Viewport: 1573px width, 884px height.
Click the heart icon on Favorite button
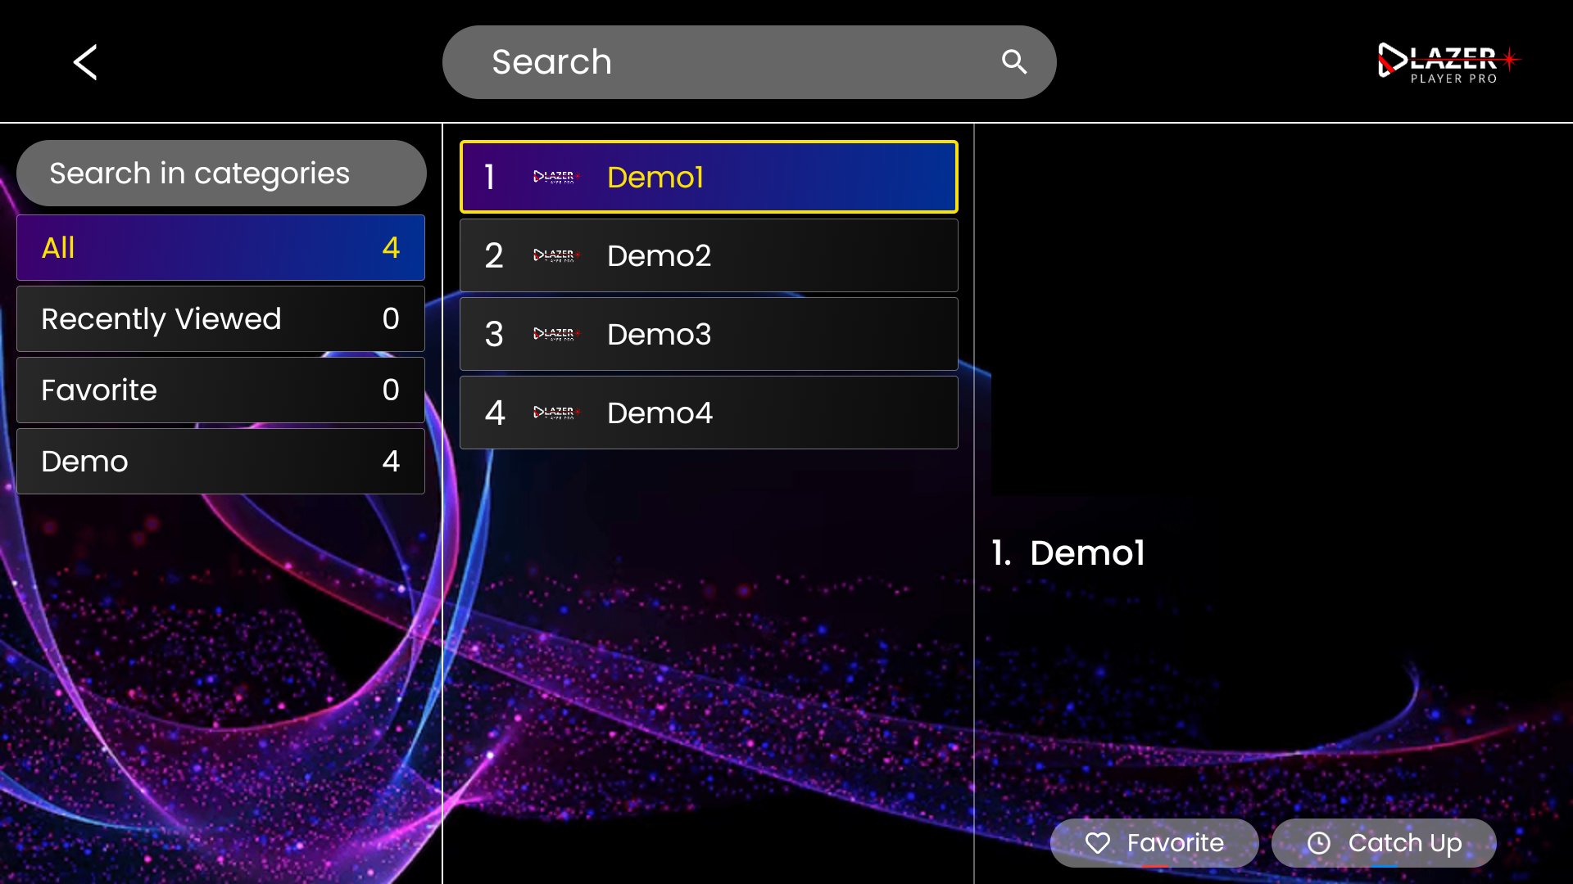pyautogui.click(x=1098, y=843)
